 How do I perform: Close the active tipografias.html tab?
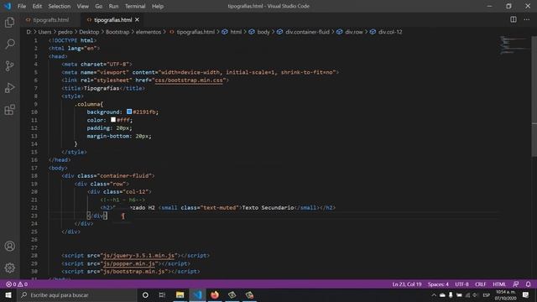coord(137,20)
